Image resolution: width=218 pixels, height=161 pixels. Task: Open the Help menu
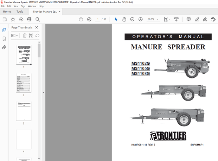41,6
